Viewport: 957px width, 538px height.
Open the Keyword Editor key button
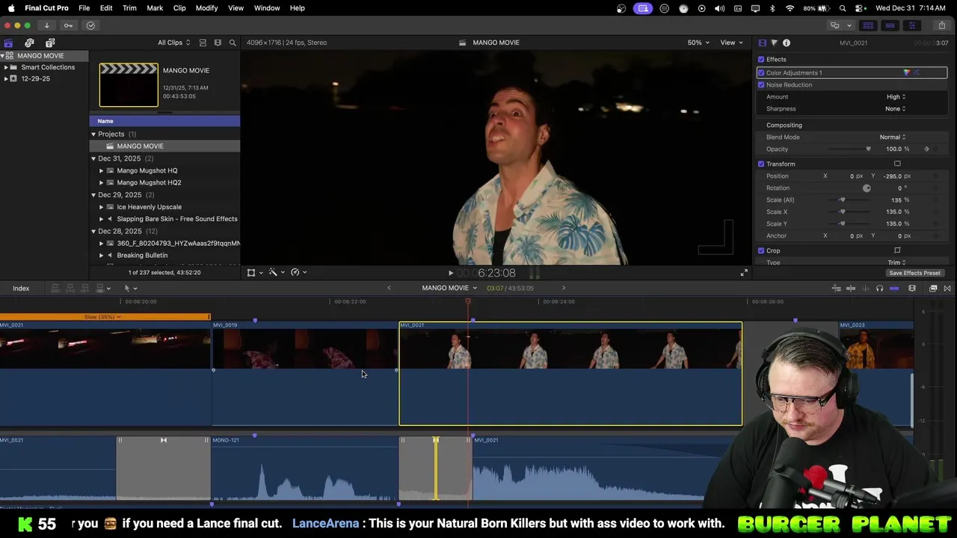[68, 25]
